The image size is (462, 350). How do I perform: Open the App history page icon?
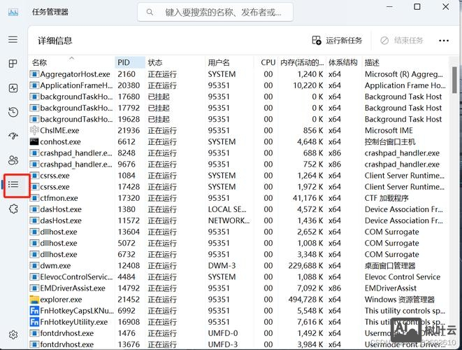(x=13, y=112)
